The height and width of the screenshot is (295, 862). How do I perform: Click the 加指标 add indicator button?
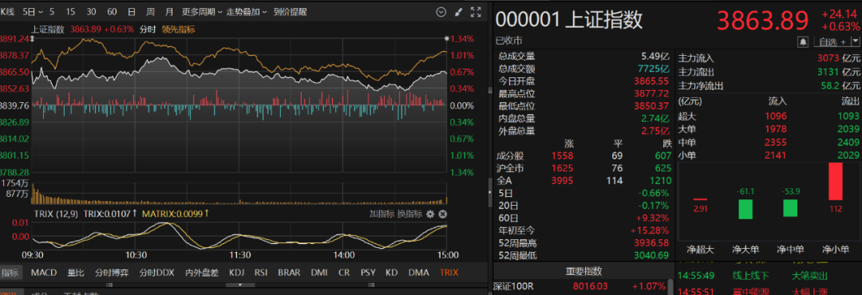[x=381, y=214]
